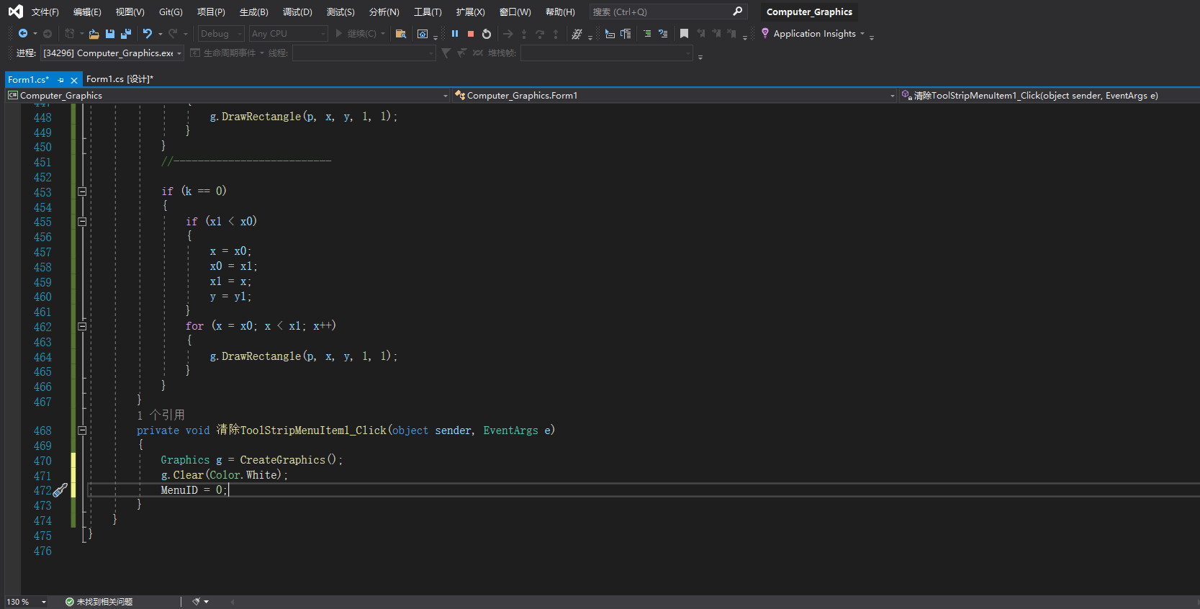Screen dimensions: 1200x609
Task: Open the process Computer_Graphics.exe dropdown
Action: coord(112,53)
